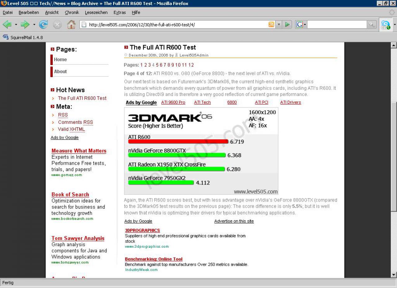Open the www.gomez.com ad URL
The width and height of the screenshot is (397, 288).
pos(67,175)
